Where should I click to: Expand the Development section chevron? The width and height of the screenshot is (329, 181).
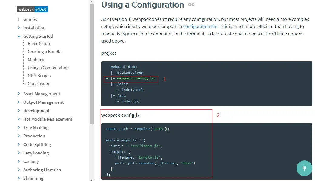(x=19, y=111)
